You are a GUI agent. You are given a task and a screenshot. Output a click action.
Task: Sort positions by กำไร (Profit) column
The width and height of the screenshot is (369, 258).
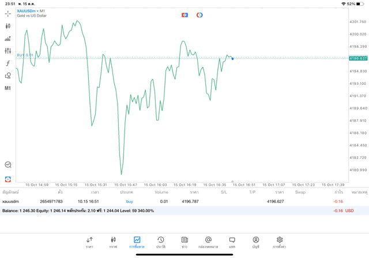coord(338,192)
